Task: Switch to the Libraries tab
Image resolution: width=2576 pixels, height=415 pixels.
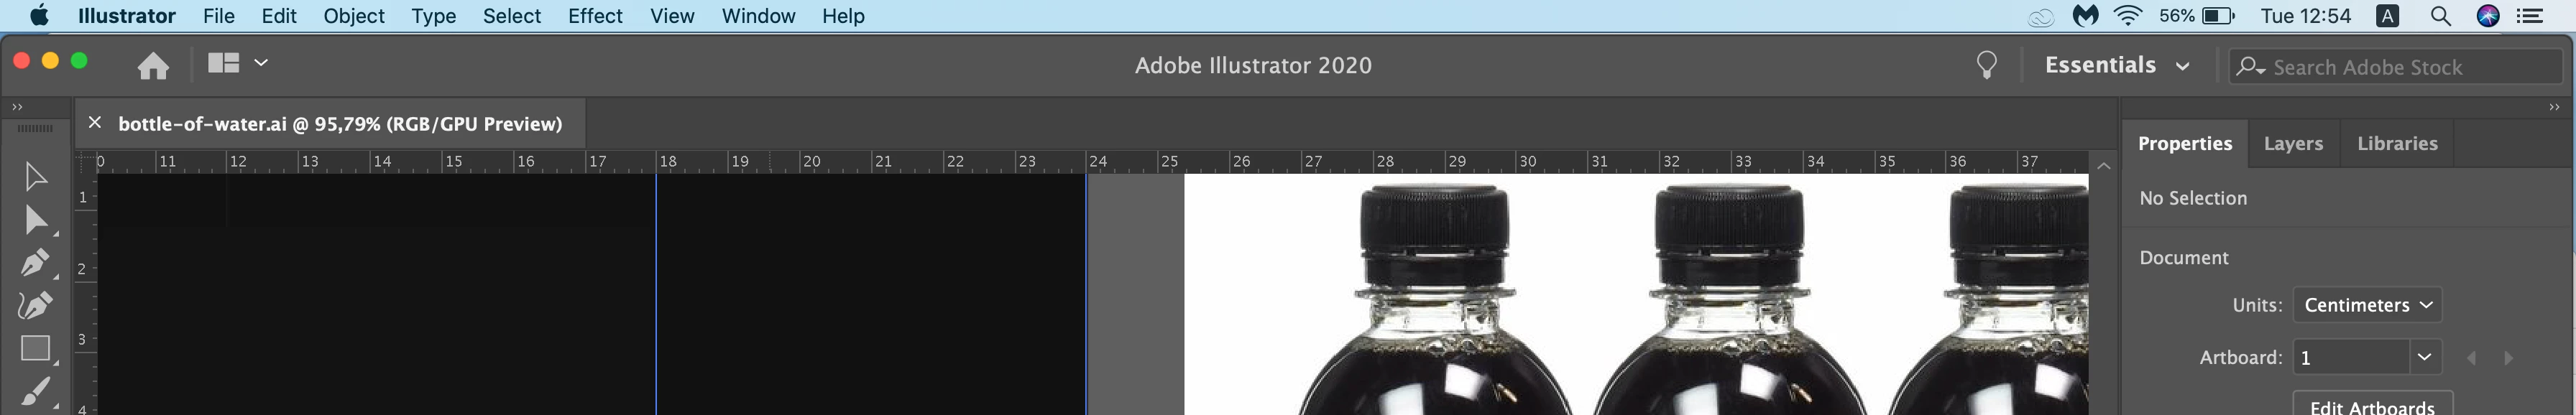Action: pos(2396,143)
